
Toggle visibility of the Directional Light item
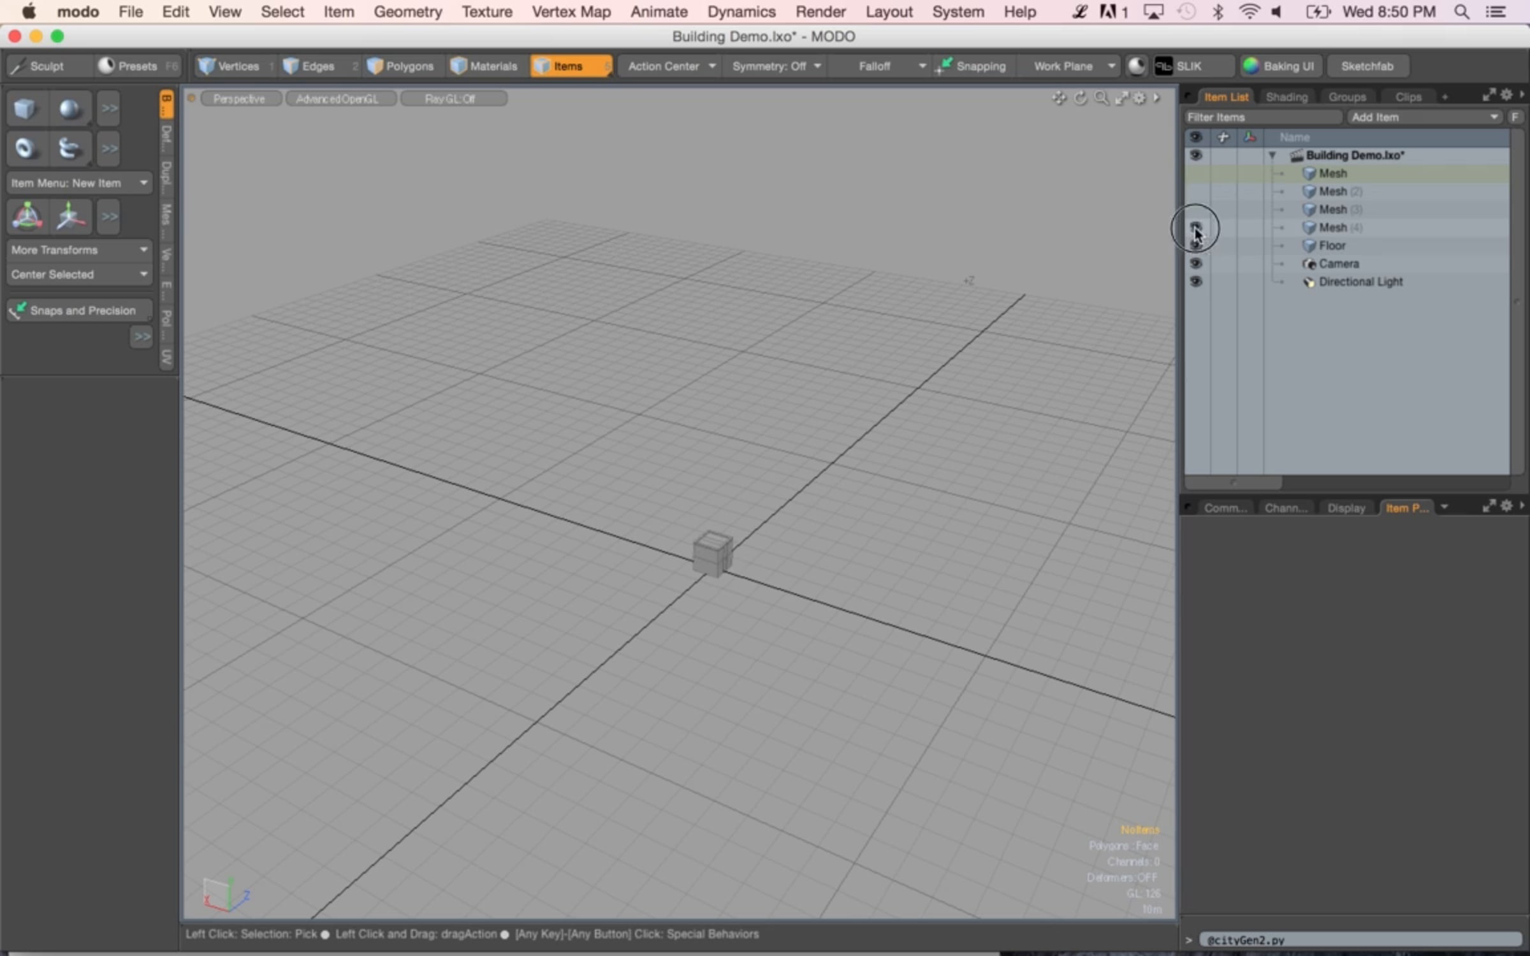click(x=1196, y=282)
